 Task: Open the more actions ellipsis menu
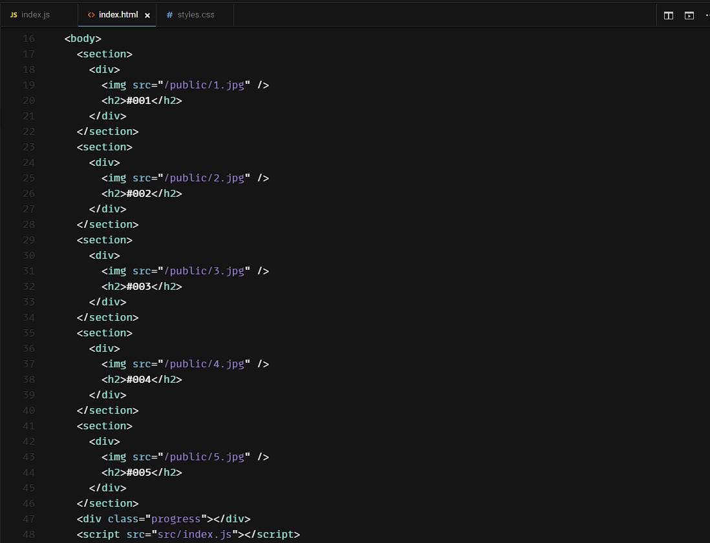(707, 15)
